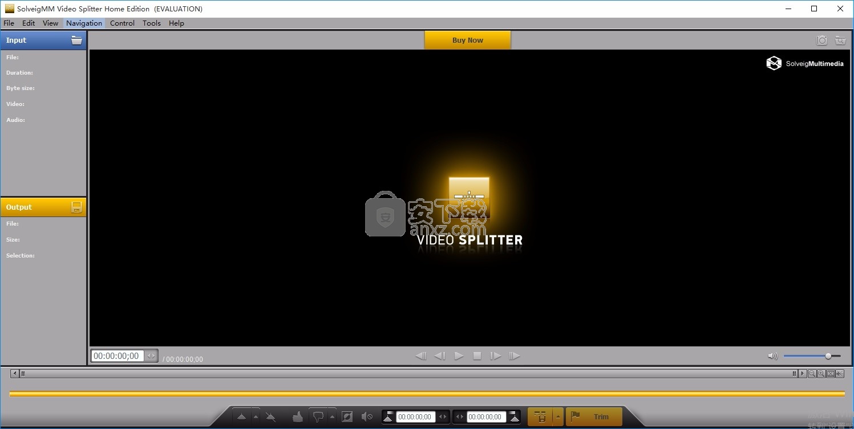Click the app icon in title bar

(x=9, y=9)
